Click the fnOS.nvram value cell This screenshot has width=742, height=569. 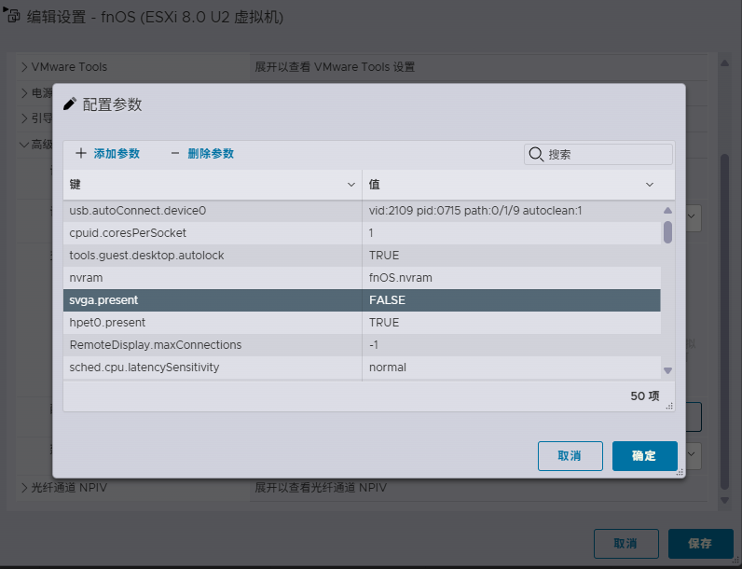tap(400, 278)
